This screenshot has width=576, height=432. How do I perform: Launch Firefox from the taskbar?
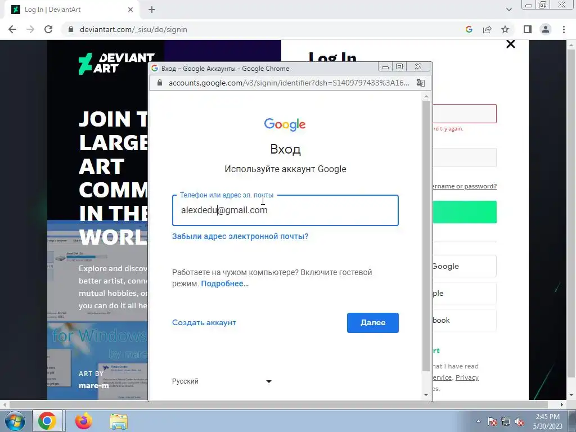pyautogui.click(x=84, y=421)
